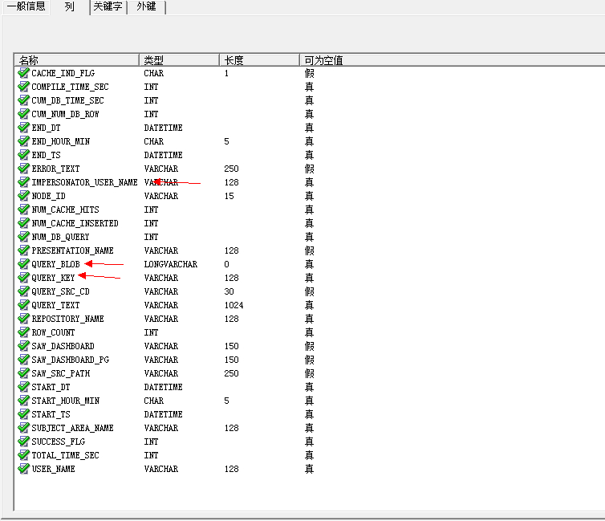Click the END_TS column icon
This screenshot has height=521, width=605.
pyautogui.click(x=23, y=155)
